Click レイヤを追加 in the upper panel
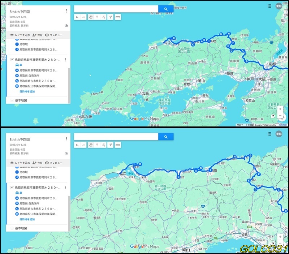Image resolution: width=289 pixels, height=254 pixels. tap(20, 35)
